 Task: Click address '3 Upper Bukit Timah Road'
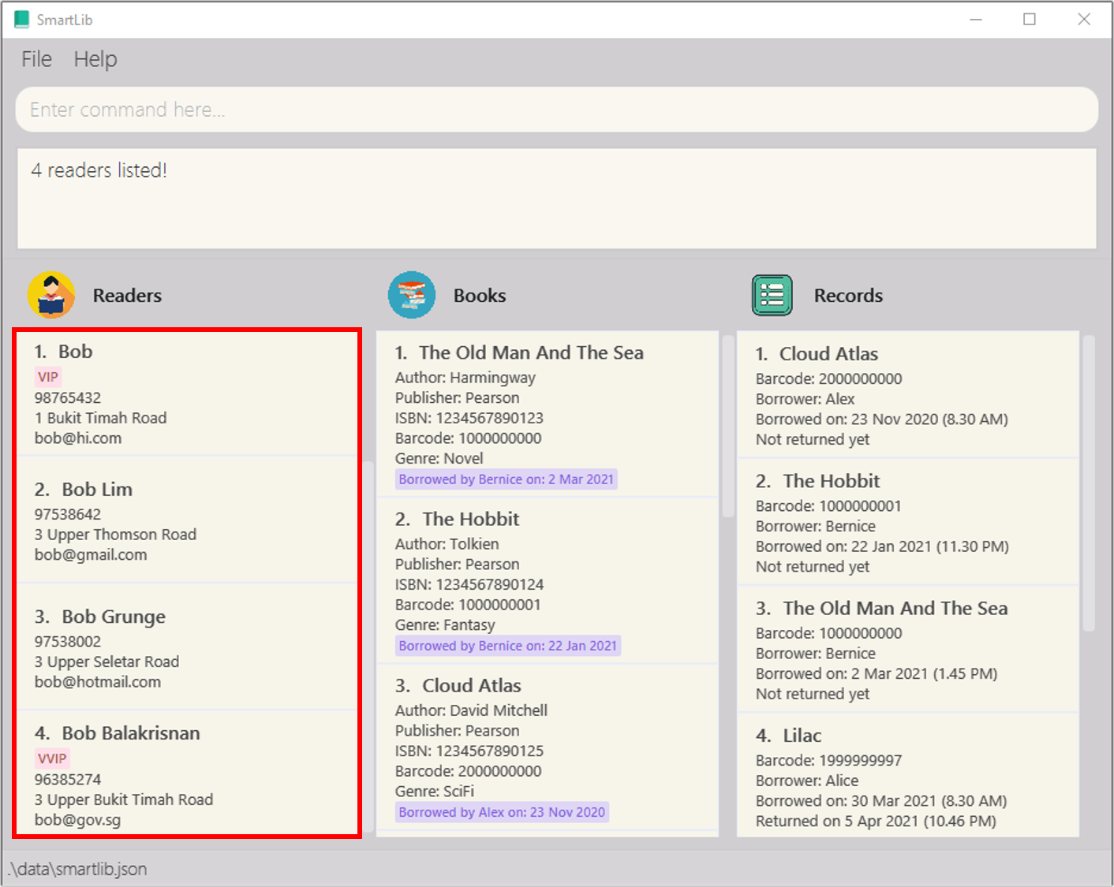(124, 799)
